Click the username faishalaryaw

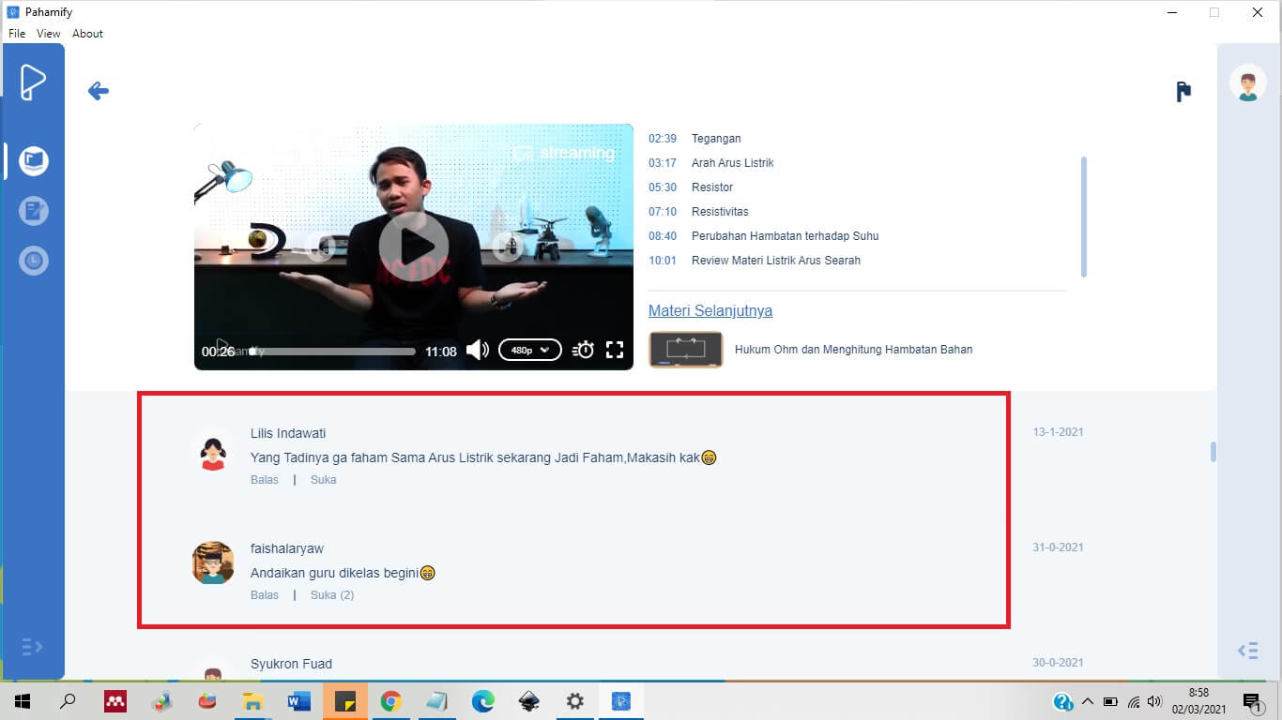[x=287, y=548]
